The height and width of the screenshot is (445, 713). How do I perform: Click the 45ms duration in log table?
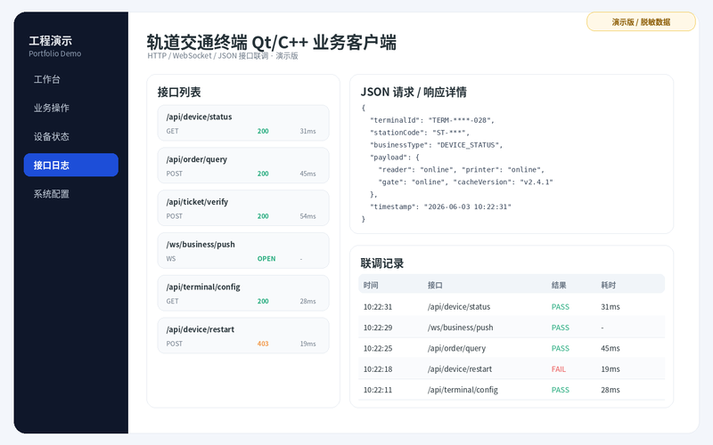[611, 348]
